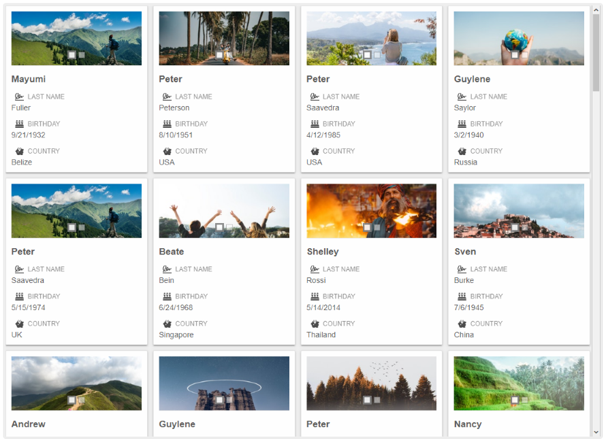Open the ringed tower night-sky image above Guylene

pos(224,383)
